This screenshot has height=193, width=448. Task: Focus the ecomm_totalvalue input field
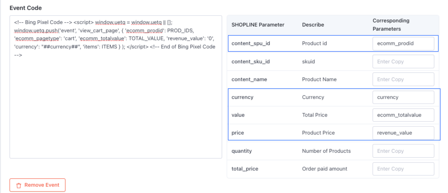(403, 115)
